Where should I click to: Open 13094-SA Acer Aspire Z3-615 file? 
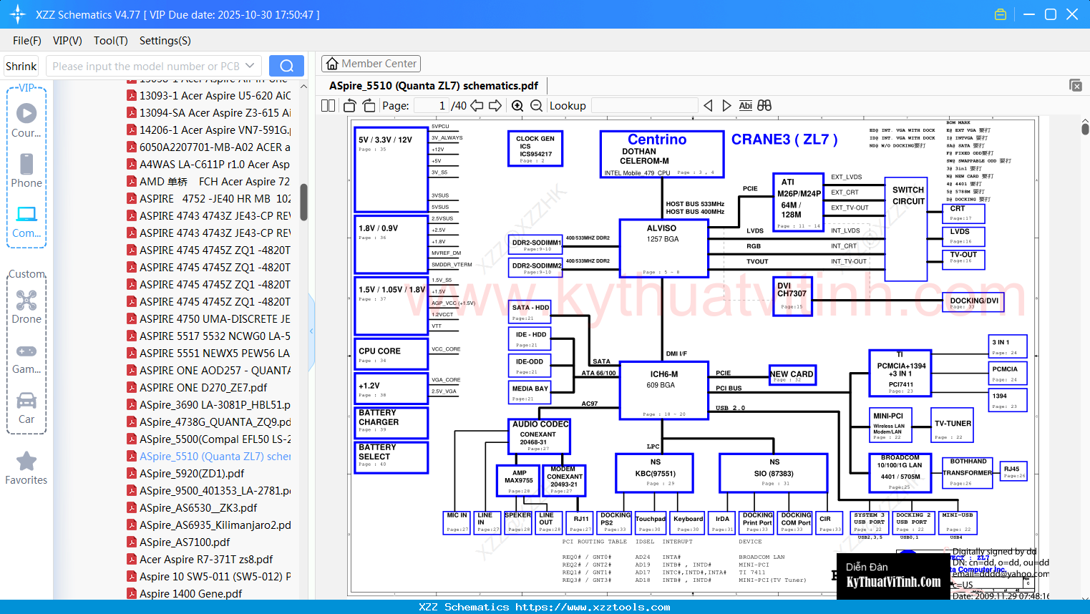(209, 112)
